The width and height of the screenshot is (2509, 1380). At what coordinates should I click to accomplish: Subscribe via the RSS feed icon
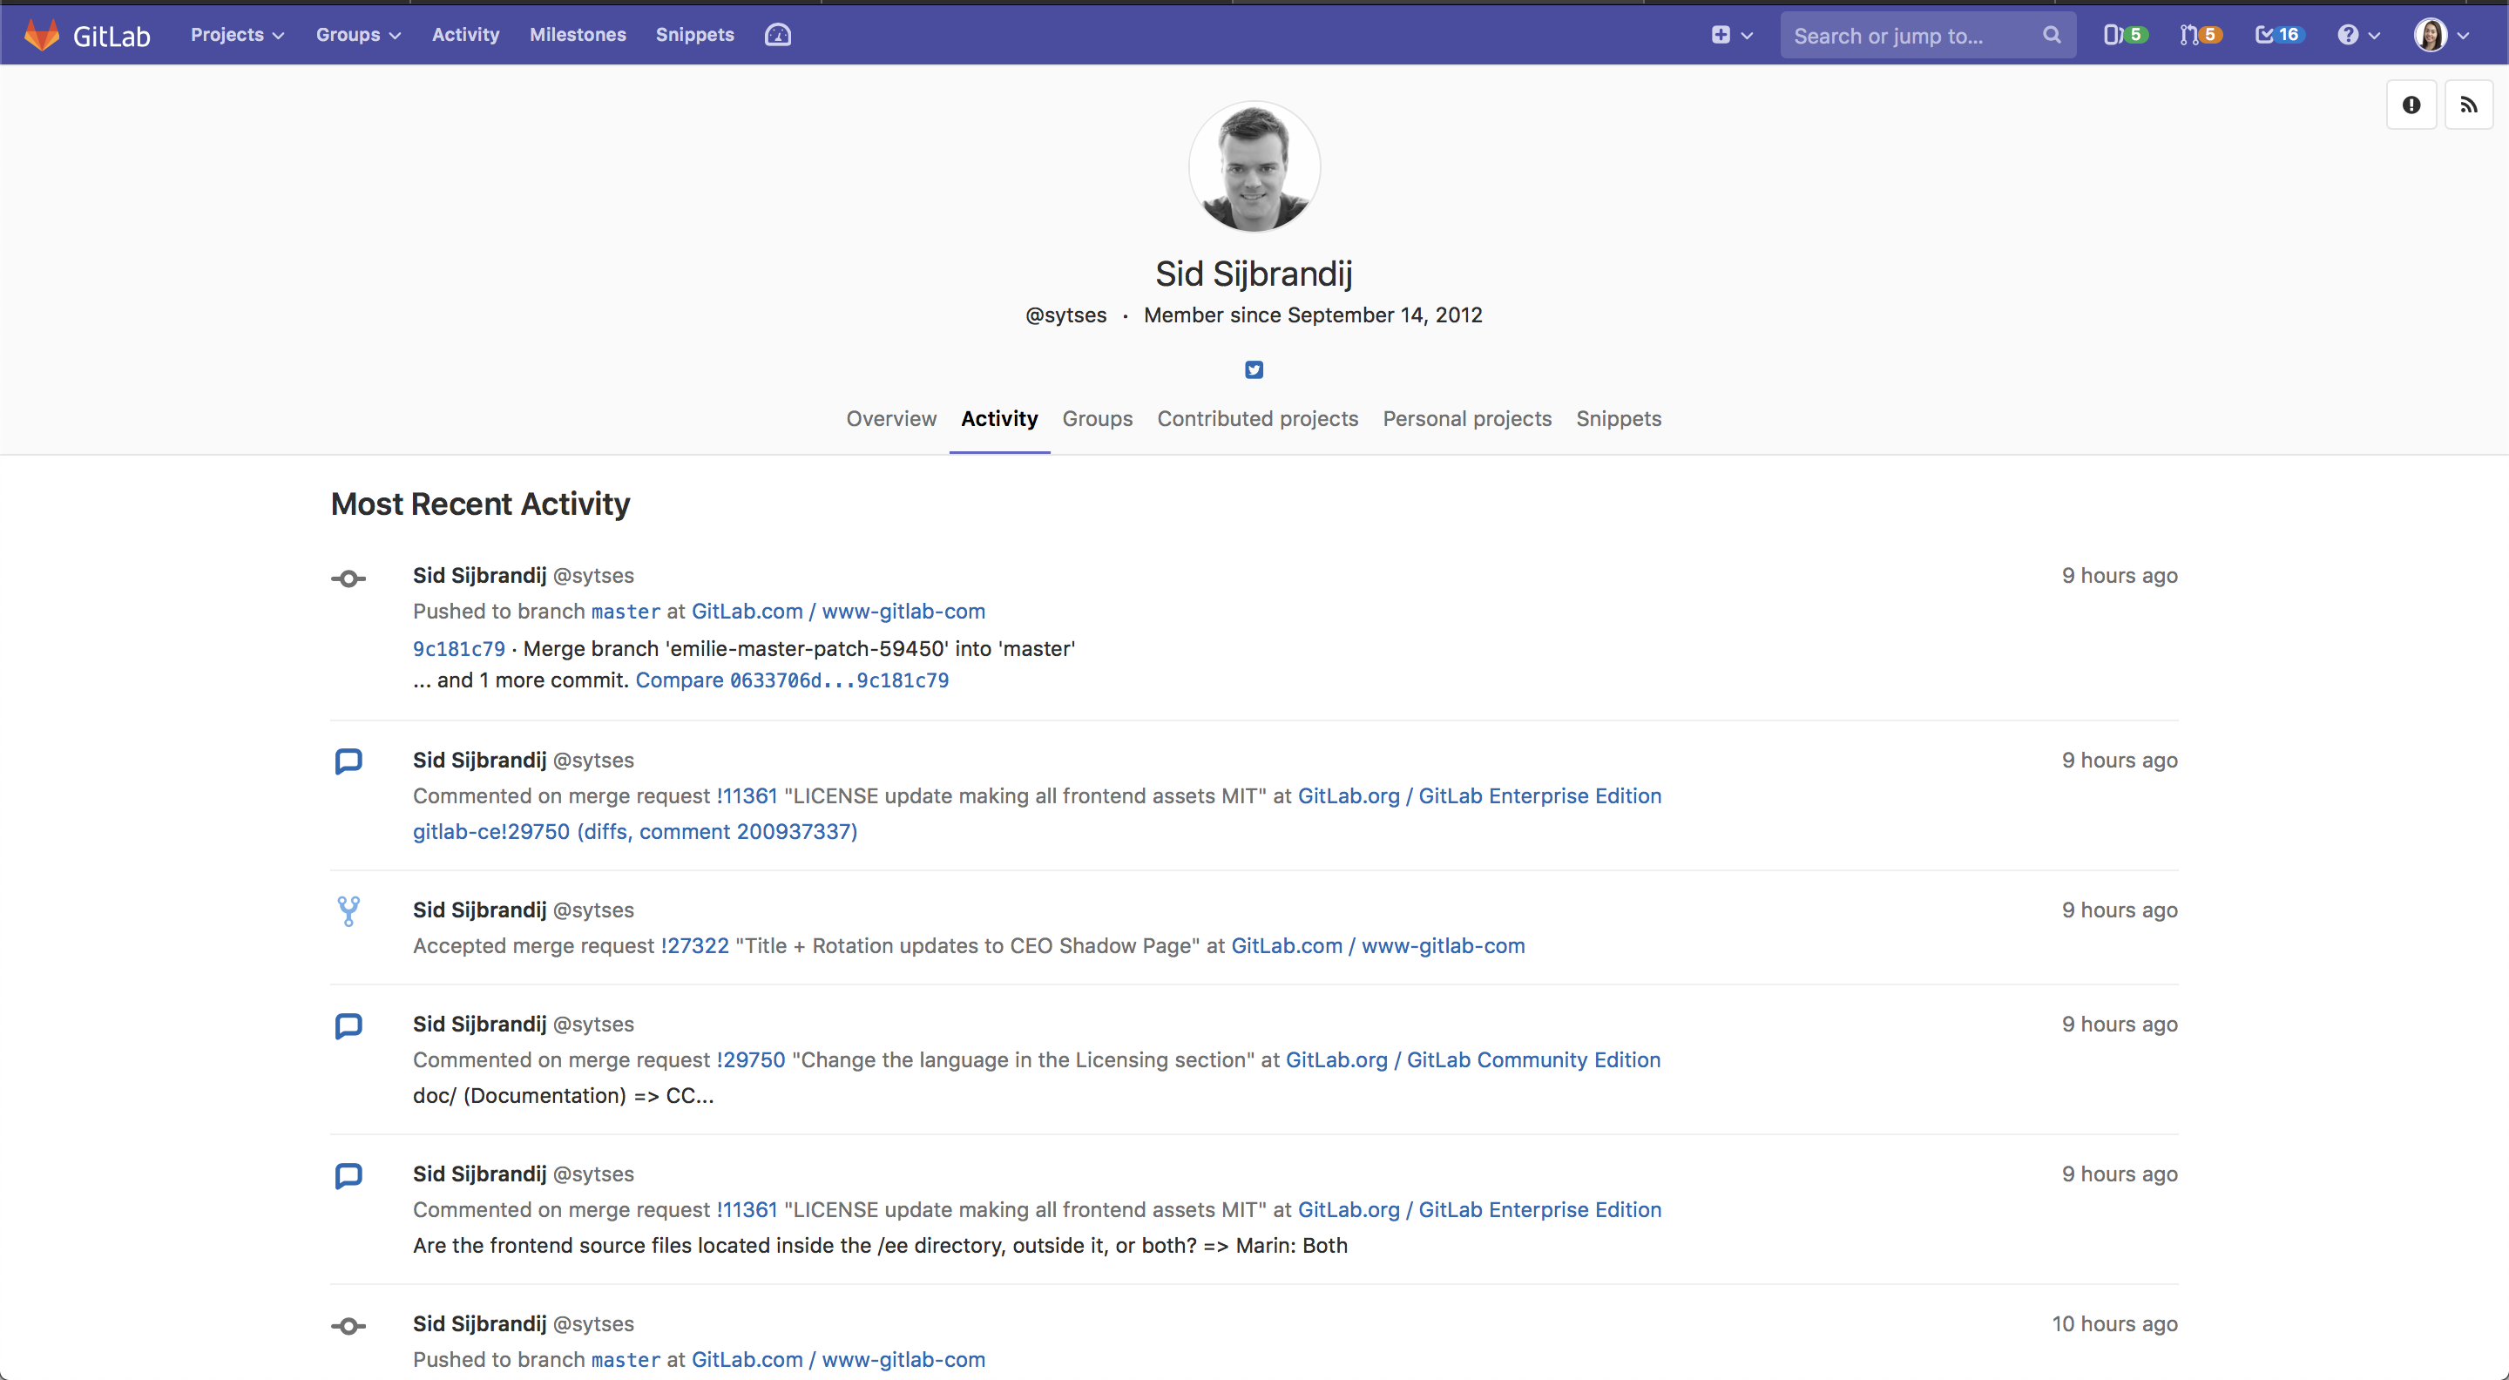[x=2468, y=105]
